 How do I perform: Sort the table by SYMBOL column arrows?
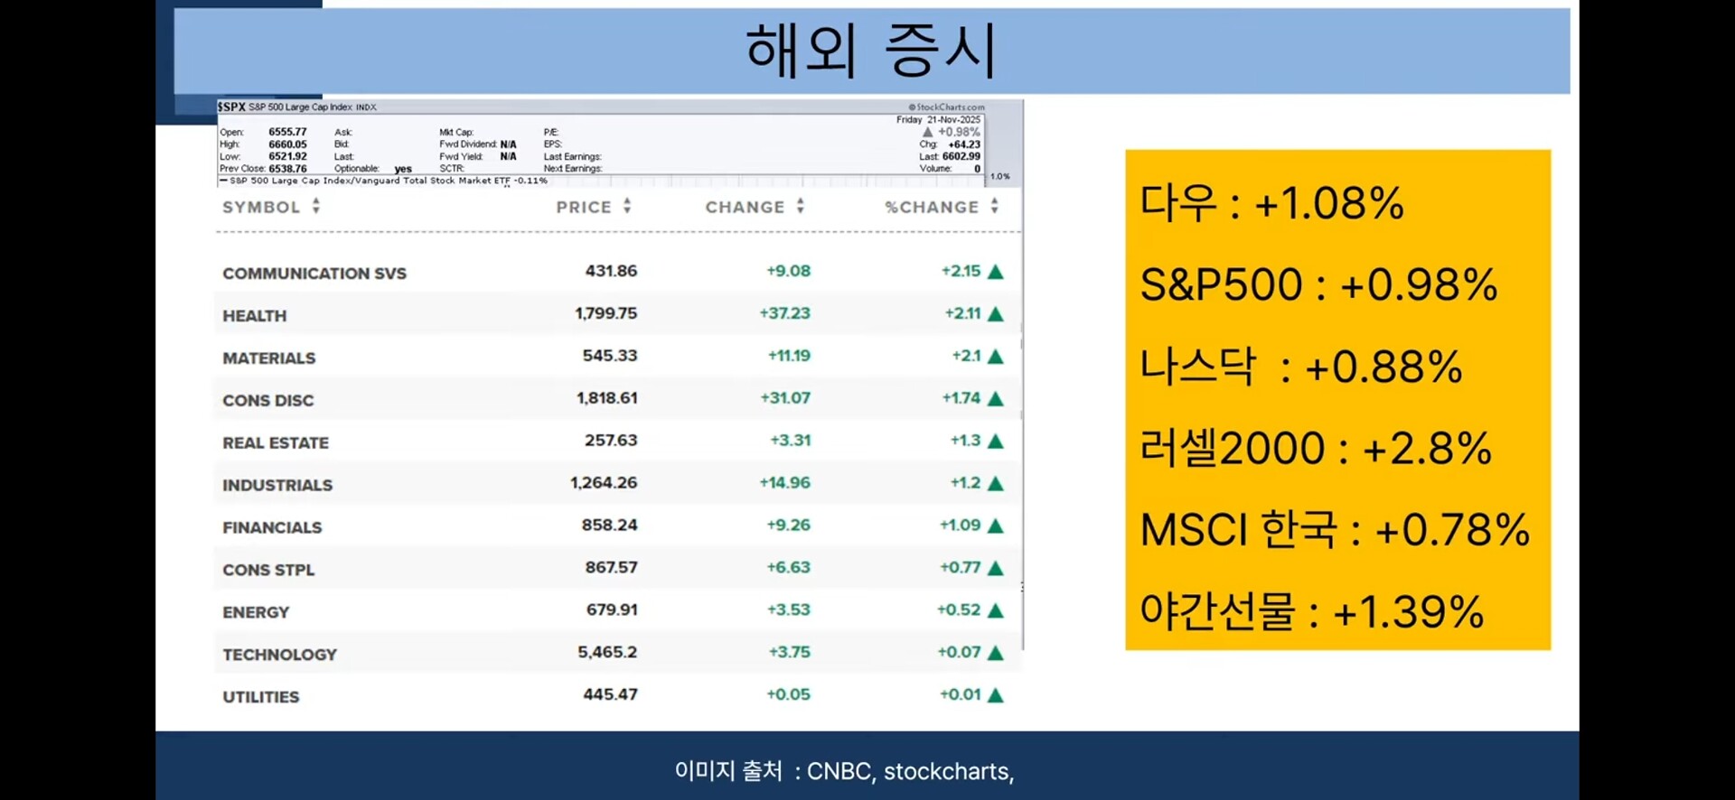coord(316,206)
